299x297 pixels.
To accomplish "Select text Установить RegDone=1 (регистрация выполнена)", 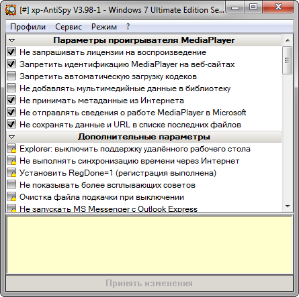I will tap(118, 173).
